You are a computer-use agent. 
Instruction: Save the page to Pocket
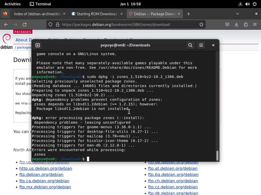[x=227, y=25]
